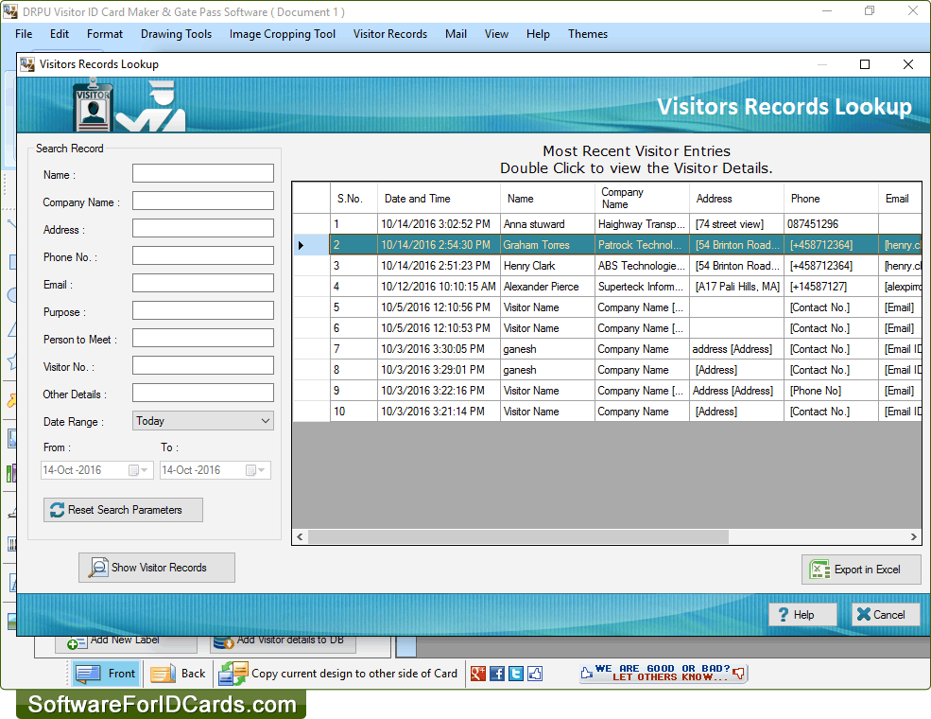Click the 'Haighway Transp...' company cell
The width and height of the screenshot is (931, 719).
[642, 224]
